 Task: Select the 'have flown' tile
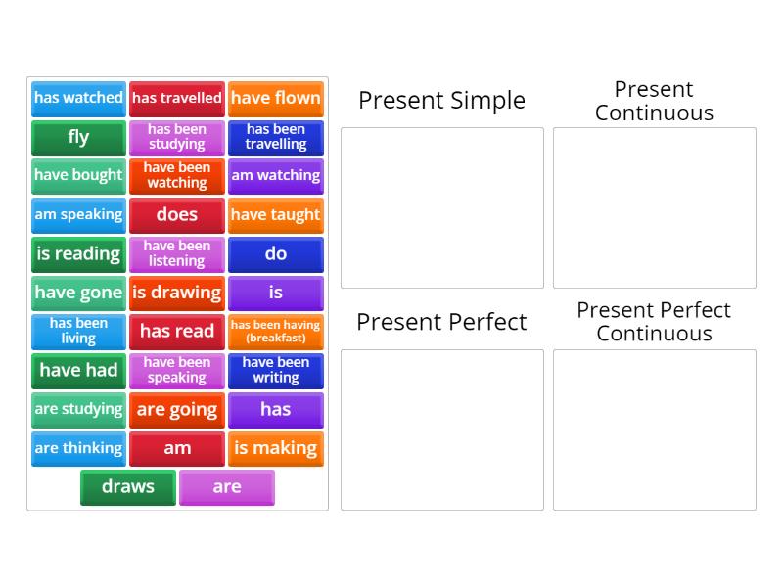275,99
